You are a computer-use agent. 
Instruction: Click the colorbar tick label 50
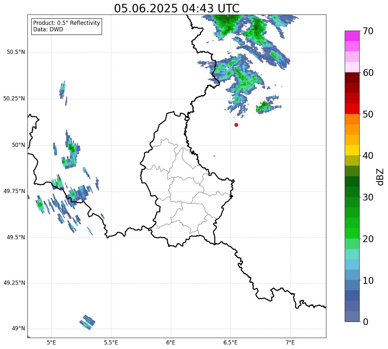(368, 114)
